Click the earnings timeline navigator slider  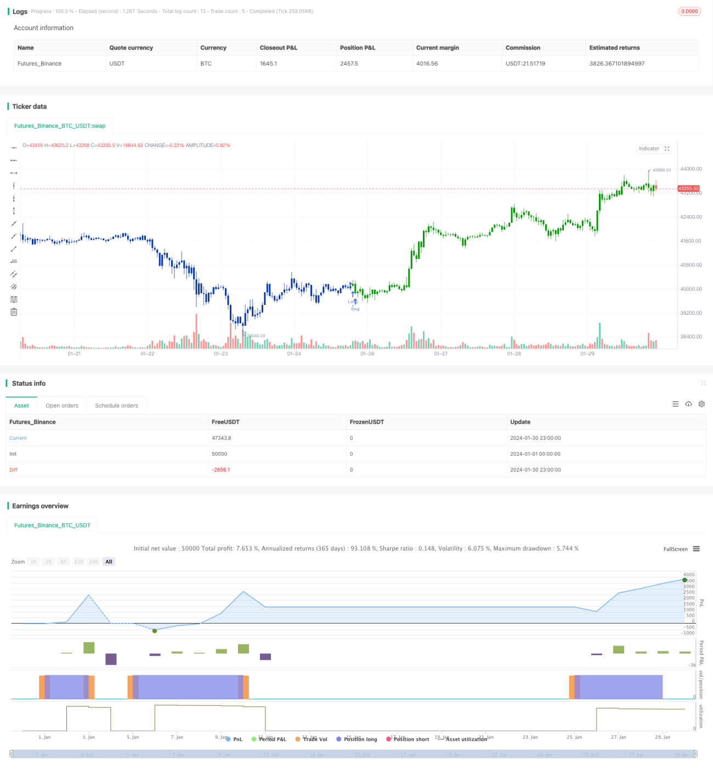point(354,754)
